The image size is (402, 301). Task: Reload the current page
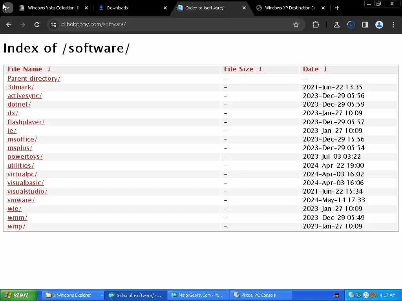(37, 25)
